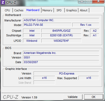Go to the About tab
The height and width of the screenshot is (101, 105).
[84, 10]
